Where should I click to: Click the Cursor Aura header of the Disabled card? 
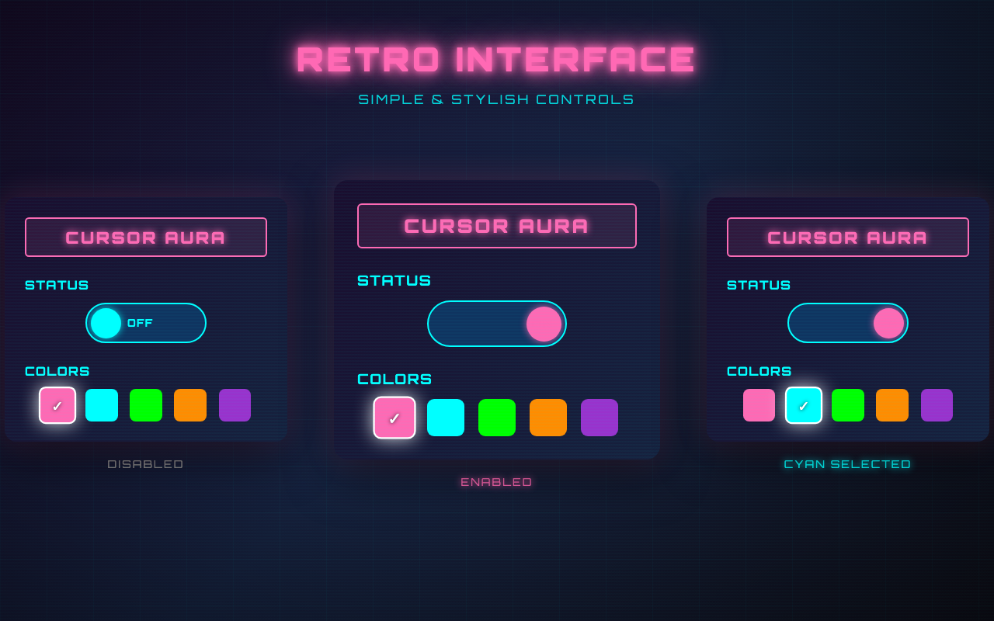pyautogui.click(x=145, y=237)
